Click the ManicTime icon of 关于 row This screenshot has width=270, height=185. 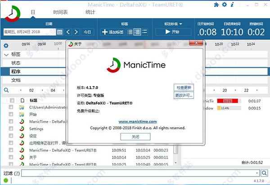tap(22, 157)
